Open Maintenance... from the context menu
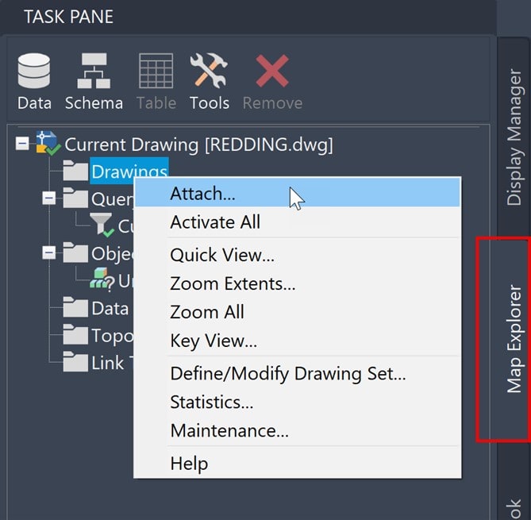Viewport: 531px width, 520px height. coord(298,430)
